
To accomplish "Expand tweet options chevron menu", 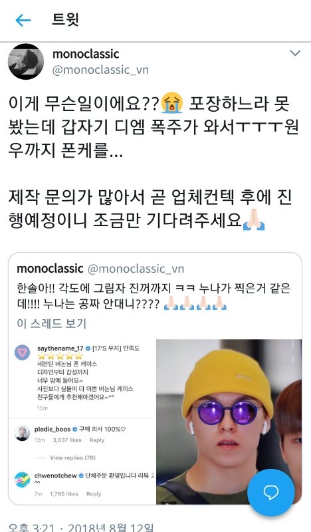I will [x=295, y=53].
